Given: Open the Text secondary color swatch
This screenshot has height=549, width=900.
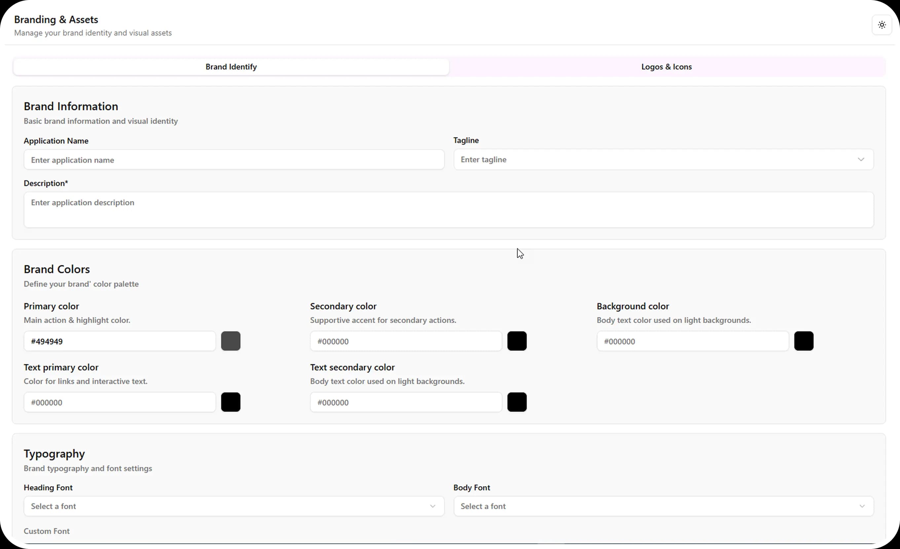Looking at the screenshot, I should coord(517,402).
